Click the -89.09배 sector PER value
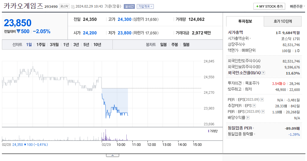 [292, 128]
